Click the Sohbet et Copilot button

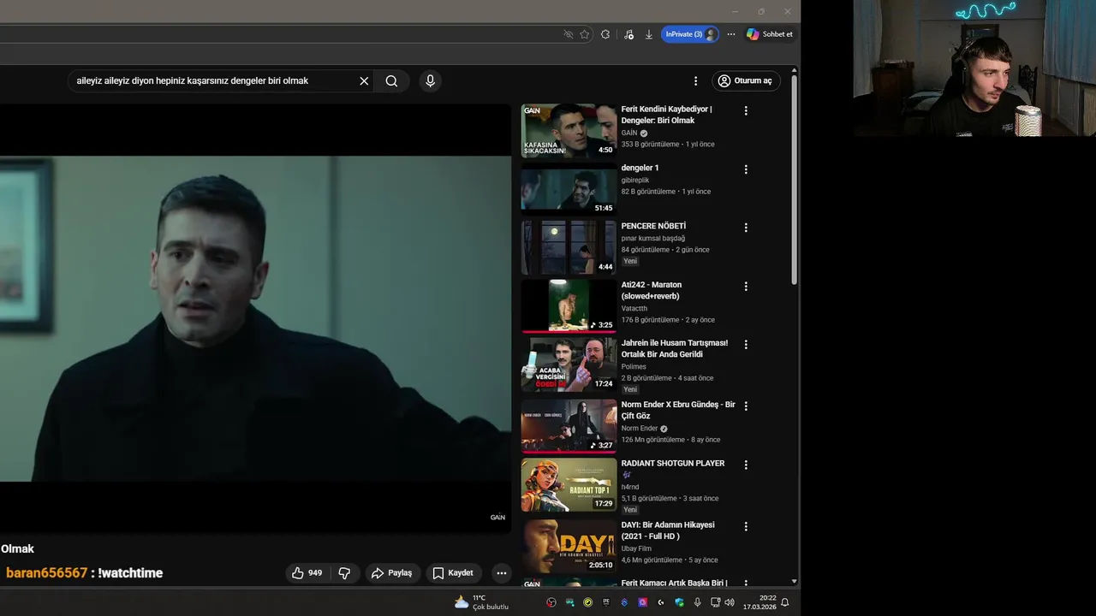point(770,34)
